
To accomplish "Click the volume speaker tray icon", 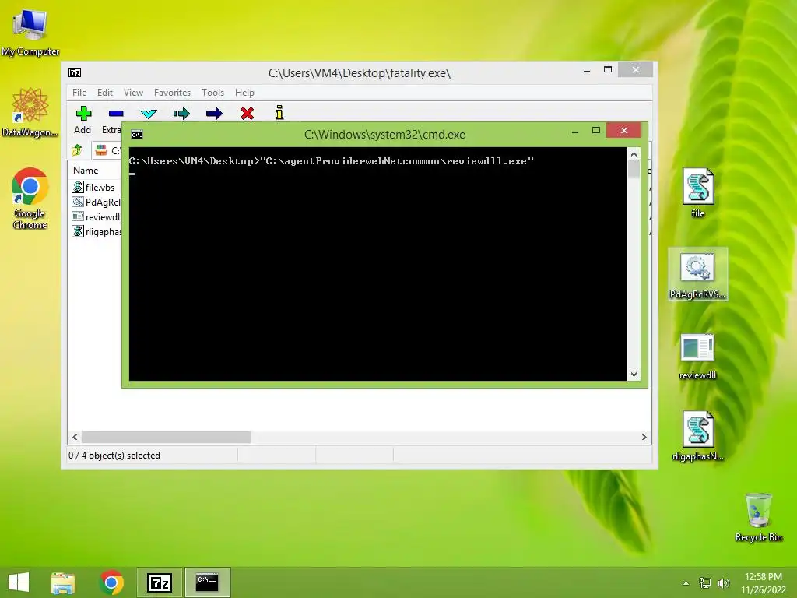I will click(724, 583).
